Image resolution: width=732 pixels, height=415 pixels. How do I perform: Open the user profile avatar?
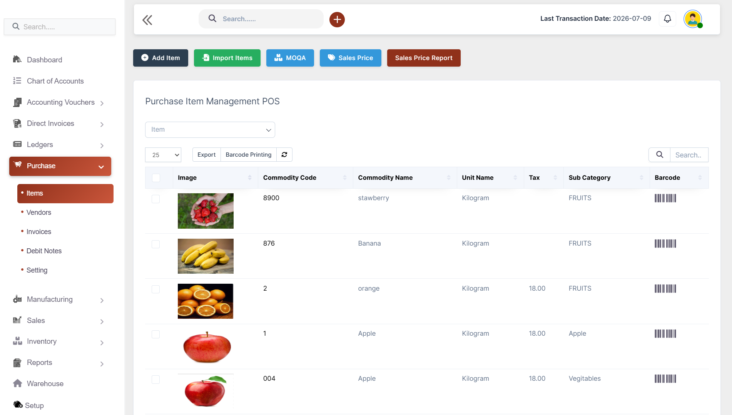point(693,19)
